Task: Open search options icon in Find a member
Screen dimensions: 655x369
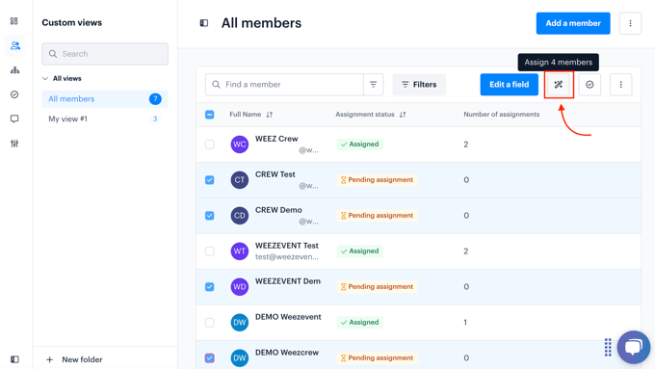Action: [374, 85]
